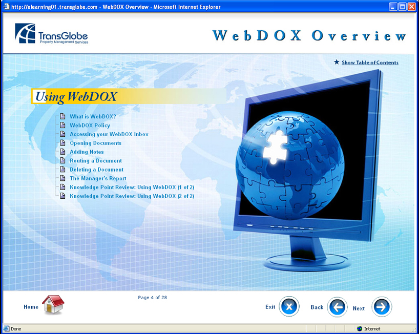The height and width of the screenshot is (334, 419).
Task: Click the Internet Explorer page icon in title bar
Action: (6, 7)
